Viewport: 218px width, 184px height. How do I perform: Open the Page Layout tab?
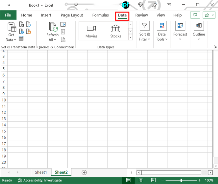point(72,15)
